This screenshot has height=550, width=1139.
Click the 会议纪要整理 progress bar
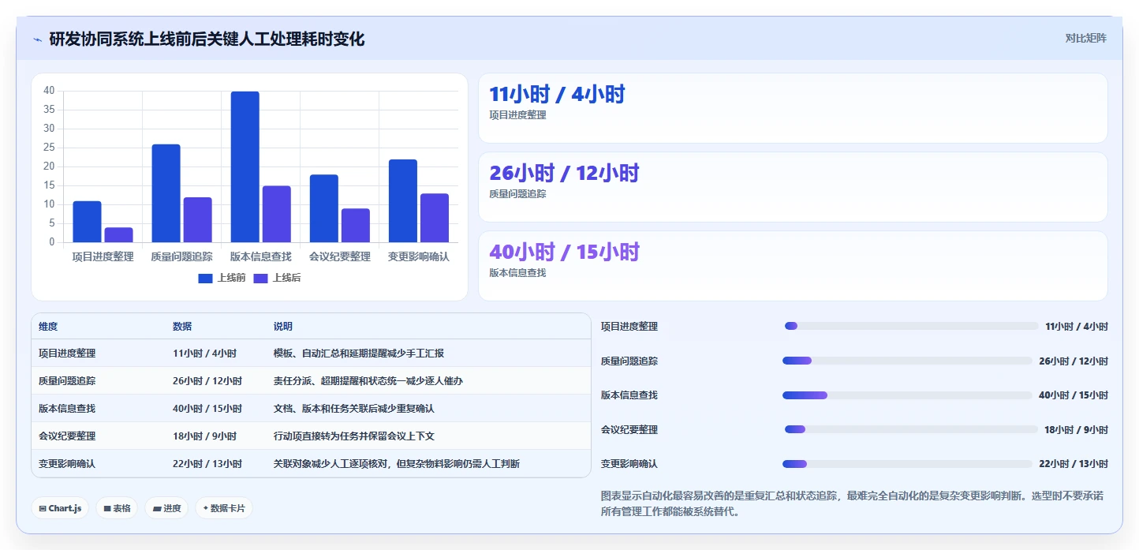coord(911,429)
